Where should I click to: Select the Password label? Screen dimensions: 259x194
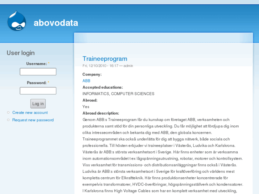(37, 83)
